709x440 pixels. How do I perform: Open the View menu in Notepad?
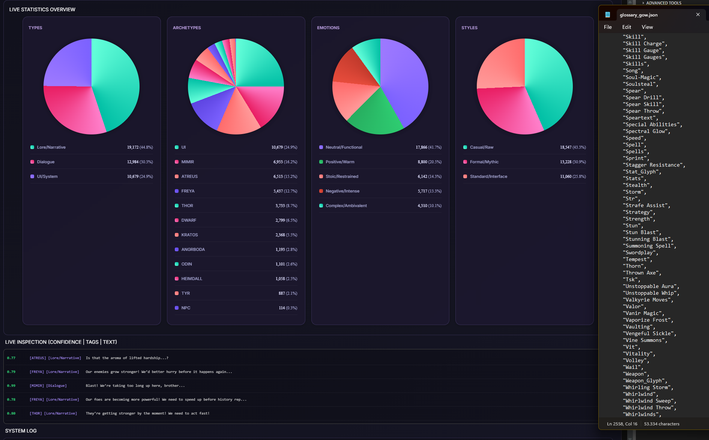(x=647, y=27)
